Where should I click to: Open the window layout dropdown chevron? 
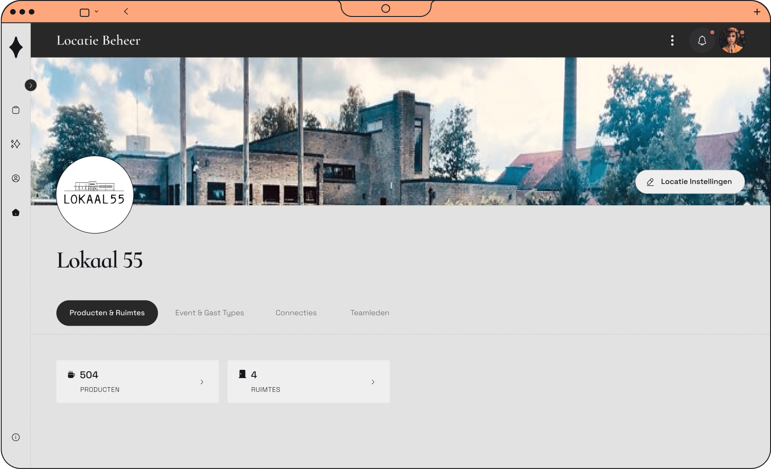[x=96, y=12]
